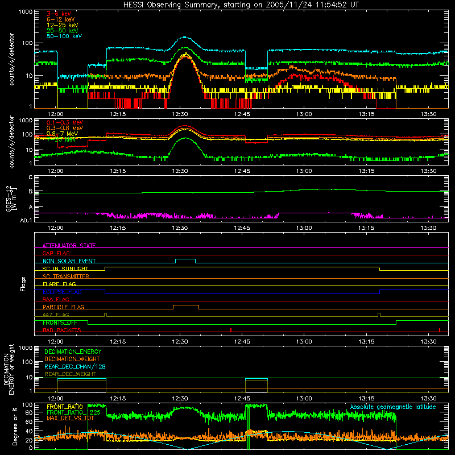Select the orange 6-12 keV legend label
The image size is (455, 455).
click(x=61, y=19)
